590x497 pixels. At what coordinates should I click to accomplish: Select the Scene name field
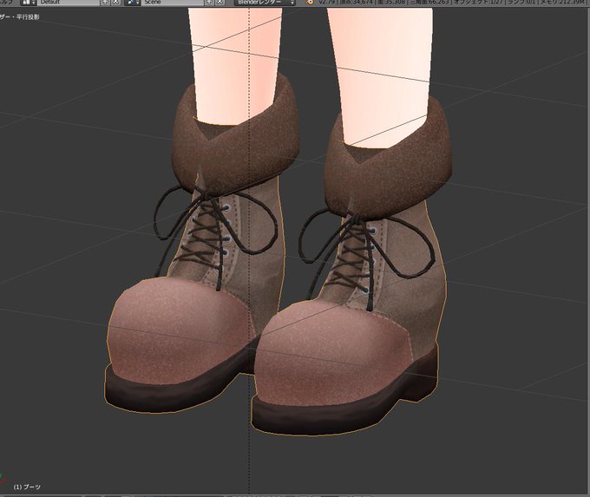[x=173, y=2]
